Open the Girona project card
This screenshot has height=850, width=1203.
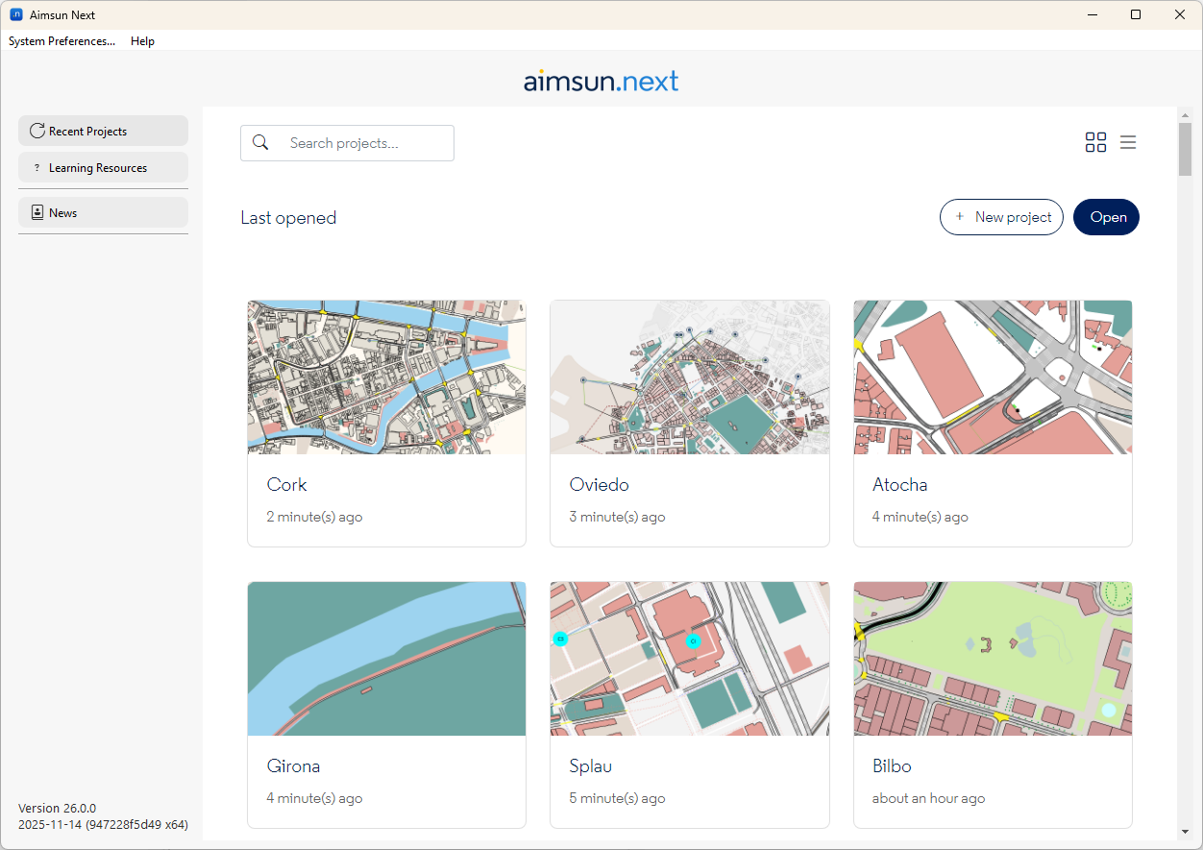point(386,705)
